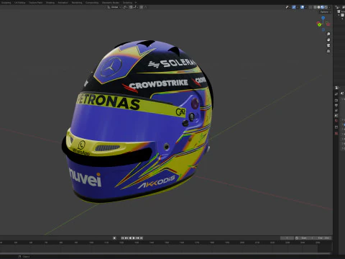Open the Shading workspace tab
This screenshot has width=345, height=259.
(x=50, y=3)
